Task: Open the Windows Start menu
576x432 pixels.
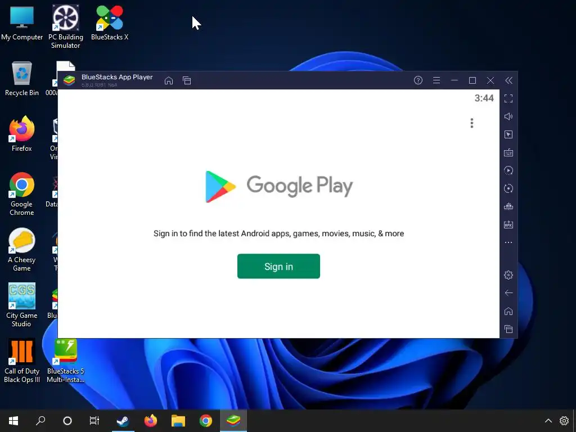Action: 13,421
